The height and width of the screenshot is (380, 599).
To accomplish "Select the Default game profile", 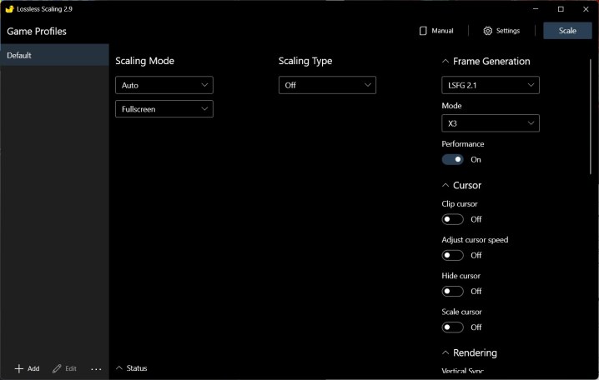I will coord(54,55).
